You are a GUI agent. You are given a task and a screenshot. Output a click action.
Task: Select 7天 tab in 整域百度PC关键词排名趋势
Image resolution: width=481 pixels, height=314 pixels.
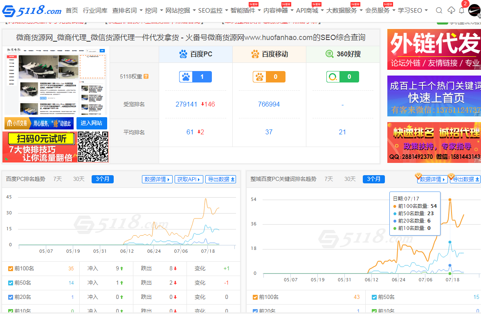[x=329, y=179]
